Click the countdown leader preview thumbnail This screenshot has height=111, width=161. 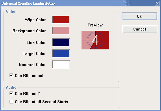pos(95,40)
